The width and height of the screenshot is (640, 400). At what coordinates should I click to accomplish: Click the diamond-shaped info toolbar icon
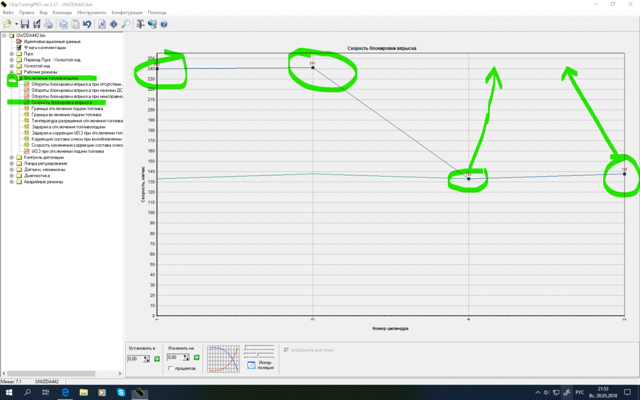pos(114,24)
